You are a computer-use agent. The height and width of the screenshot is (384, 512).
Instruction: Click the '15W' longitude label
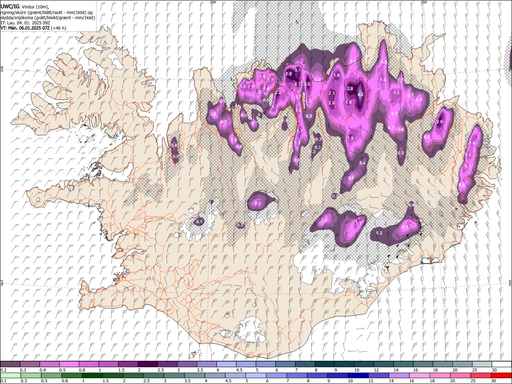tap(424, 2)
